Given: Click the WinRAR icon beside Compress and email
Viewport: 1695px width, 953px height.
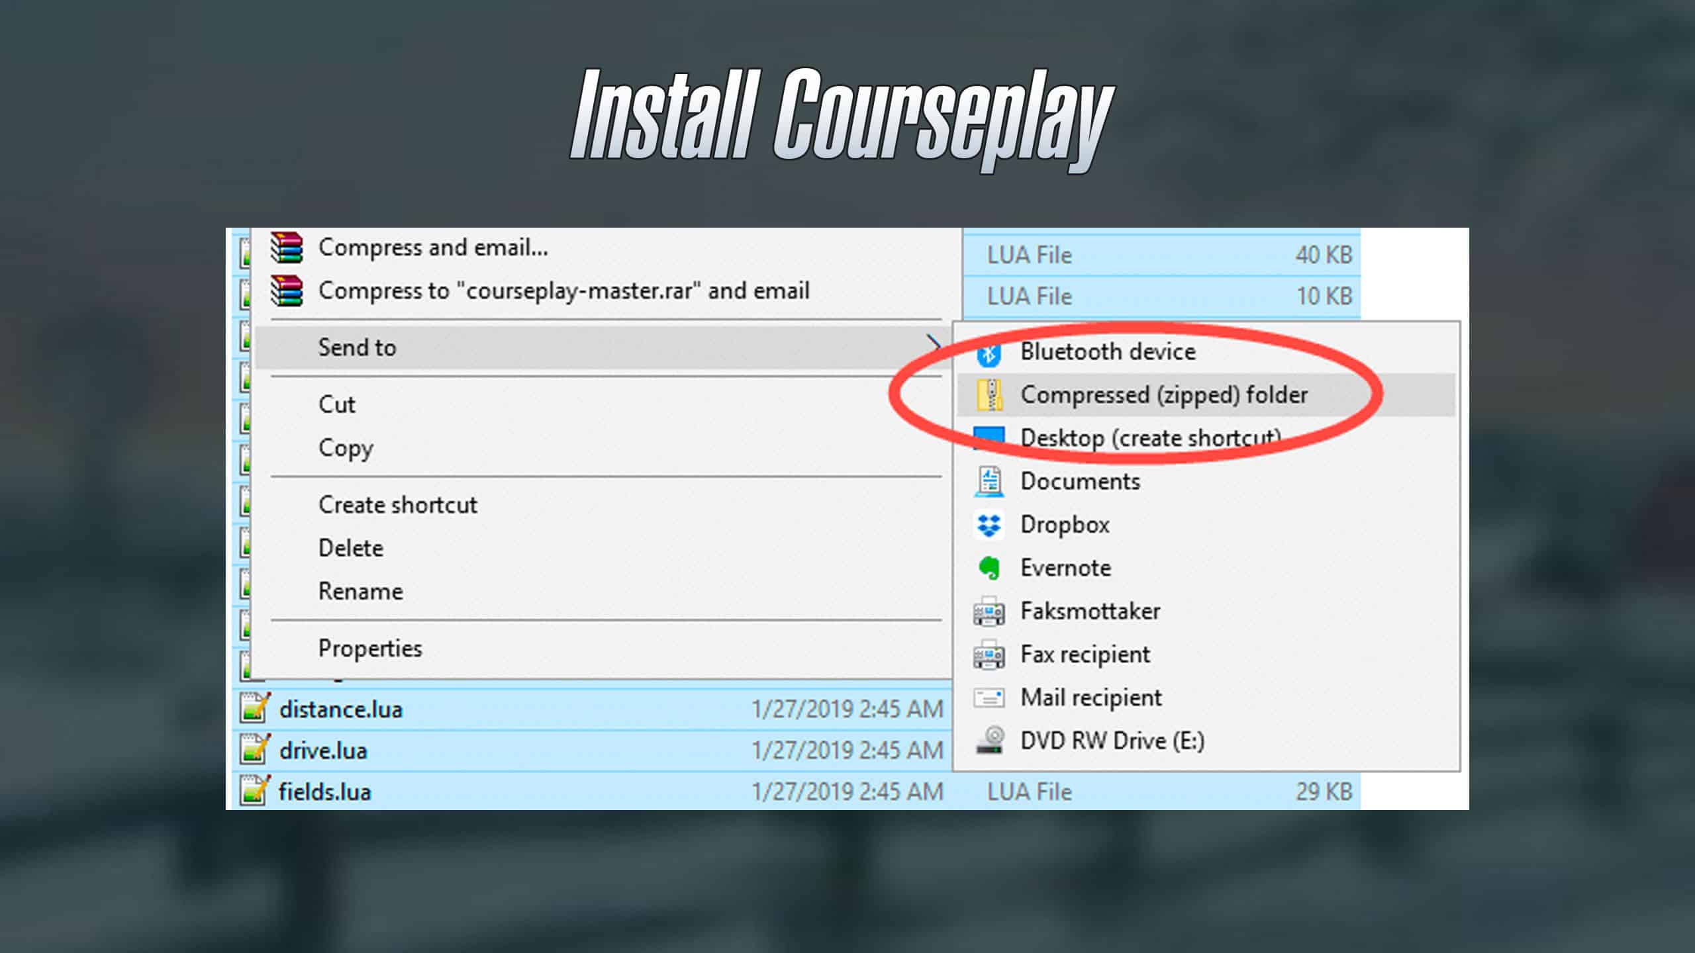Looking at the screenshot, I should point(287,248).
